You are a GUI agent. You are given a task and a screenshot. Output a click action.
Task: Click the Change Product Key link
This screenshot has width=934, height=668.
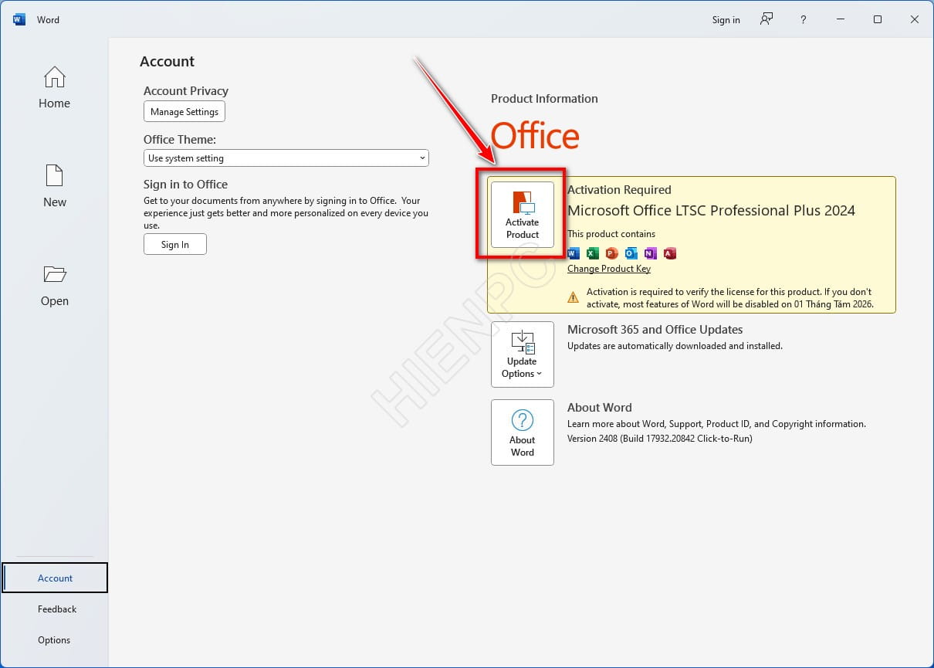click(609, 269)
